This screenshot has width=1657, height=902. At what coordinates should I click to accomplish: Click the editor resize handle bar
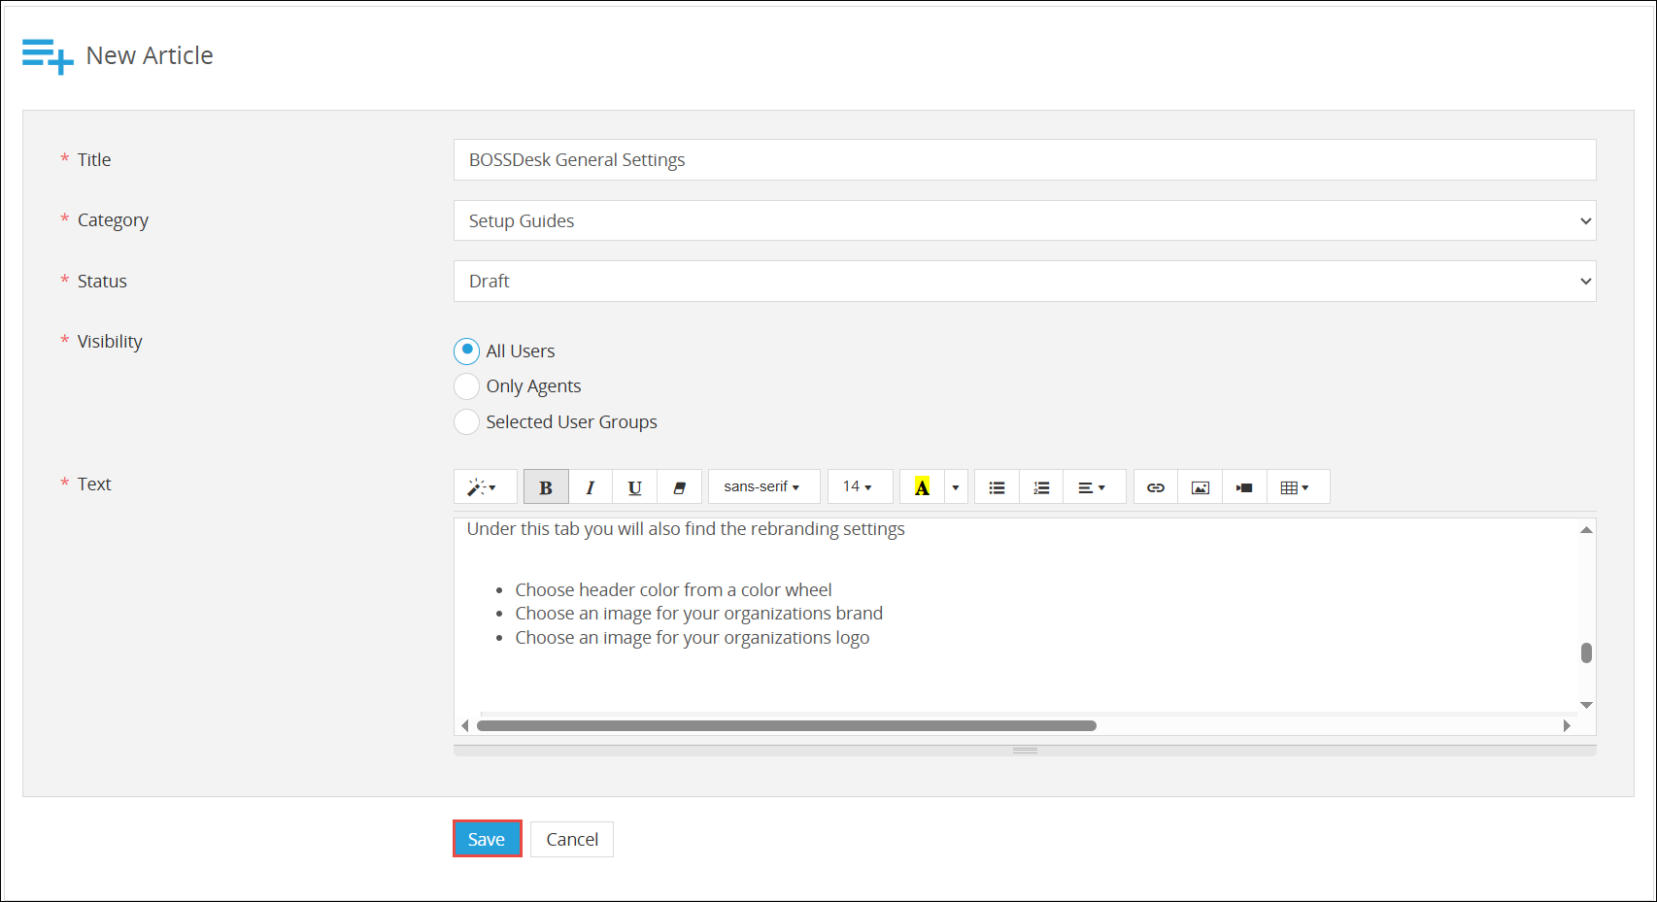coord(1025,751)
